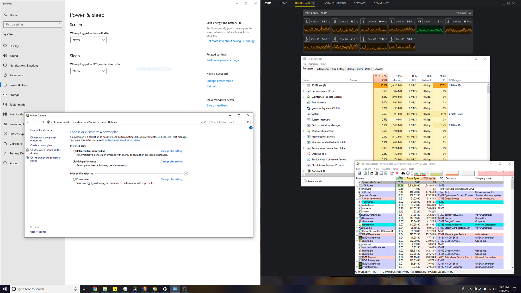This screenshot has height=293, width=521.
Task: Open screen turn off after dropdown
Action: coord(88,40)
